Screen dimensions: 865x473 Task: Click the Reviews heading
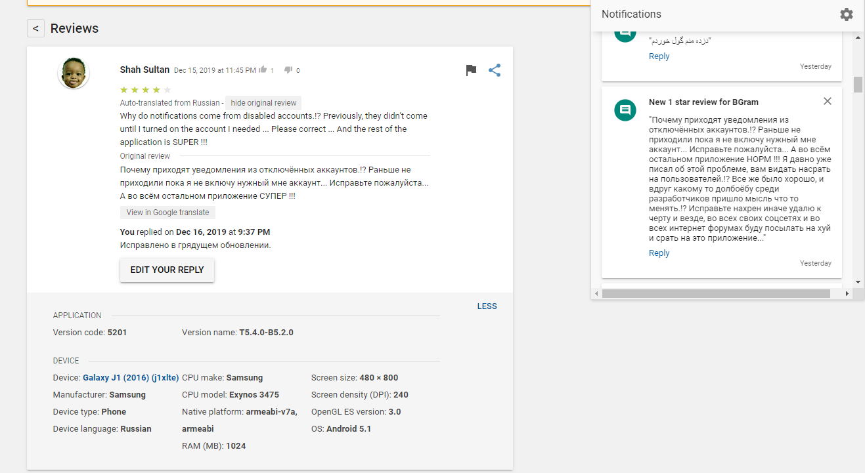(74, 28)
